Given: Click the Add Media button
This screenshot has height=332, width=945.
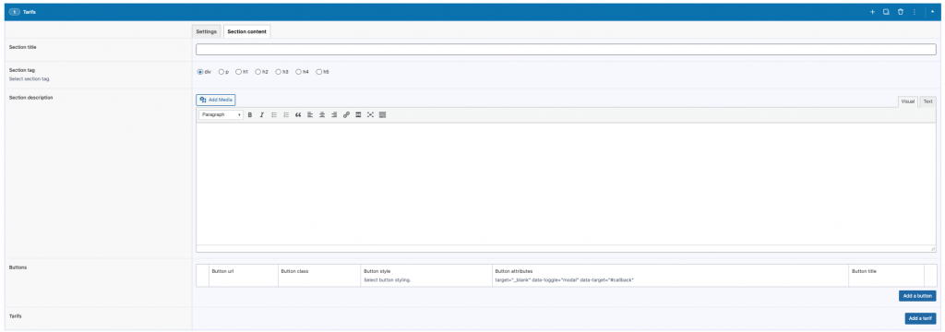Looking at the screenshot, I should tap(216, 100).
